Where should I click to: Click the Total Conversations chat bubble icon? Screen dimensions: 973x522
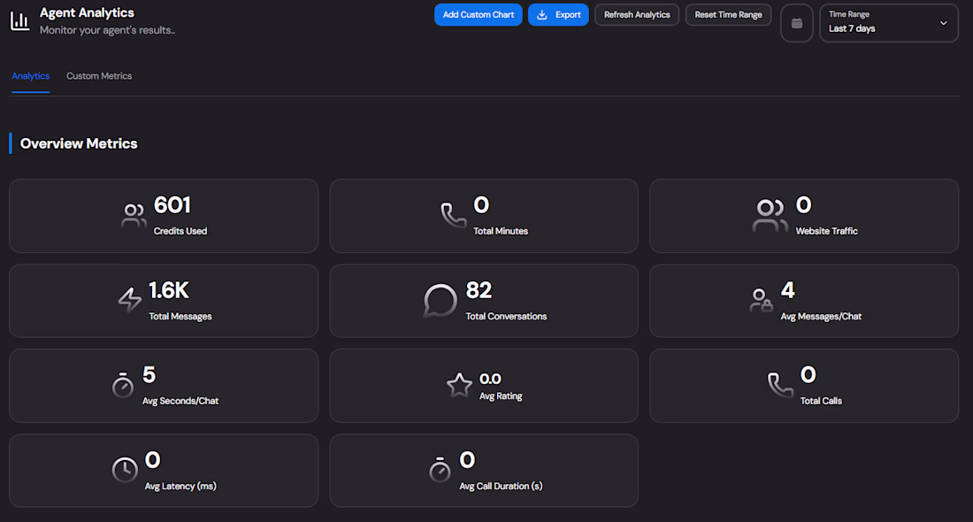pos(440,301)
